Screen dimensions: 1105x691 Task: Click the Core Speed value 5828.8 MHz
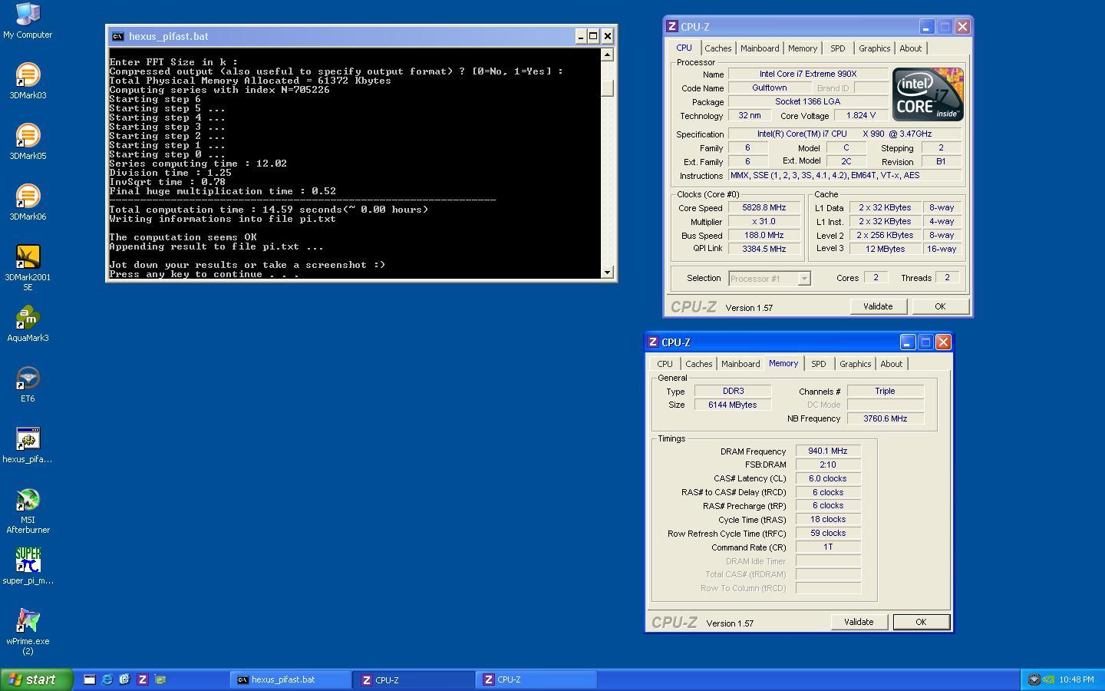coord(764,208)
